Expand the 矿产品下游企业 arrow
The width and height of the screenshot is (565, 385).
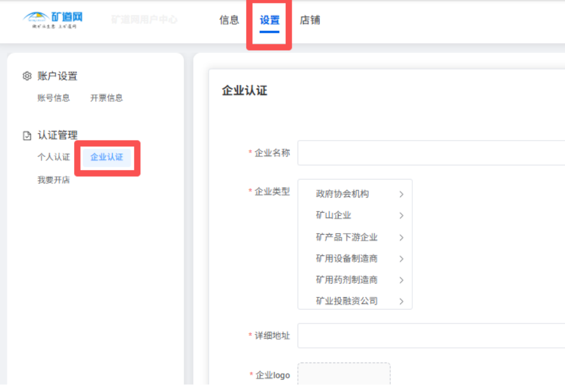[x=401, y=238]
